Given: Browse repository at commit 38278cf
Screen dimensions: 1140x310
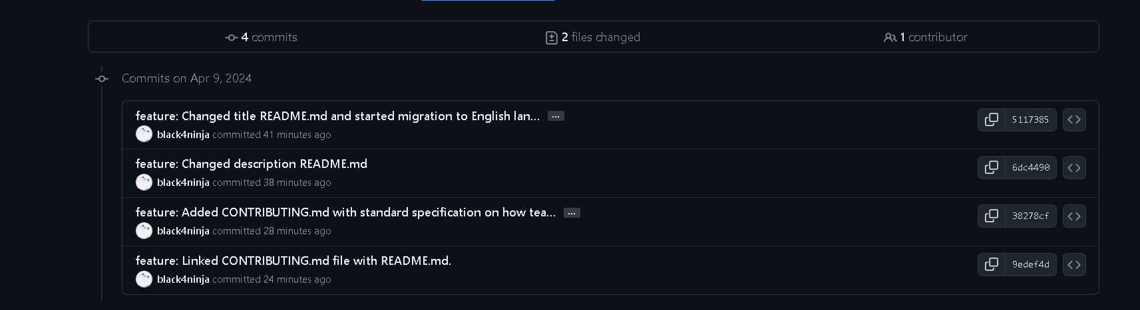Looking at the screenshot, I should click(1074, 216).
